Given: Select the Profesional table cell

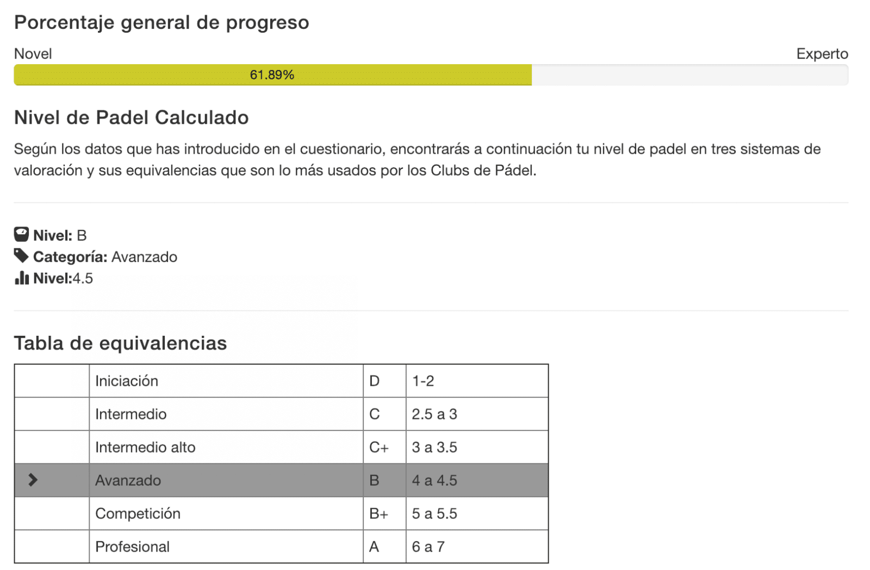Looking at the screenshot, I should pyautogui.click(x=226, y=547).
